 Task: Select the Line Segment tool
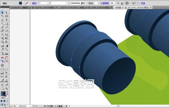[2, 23]
